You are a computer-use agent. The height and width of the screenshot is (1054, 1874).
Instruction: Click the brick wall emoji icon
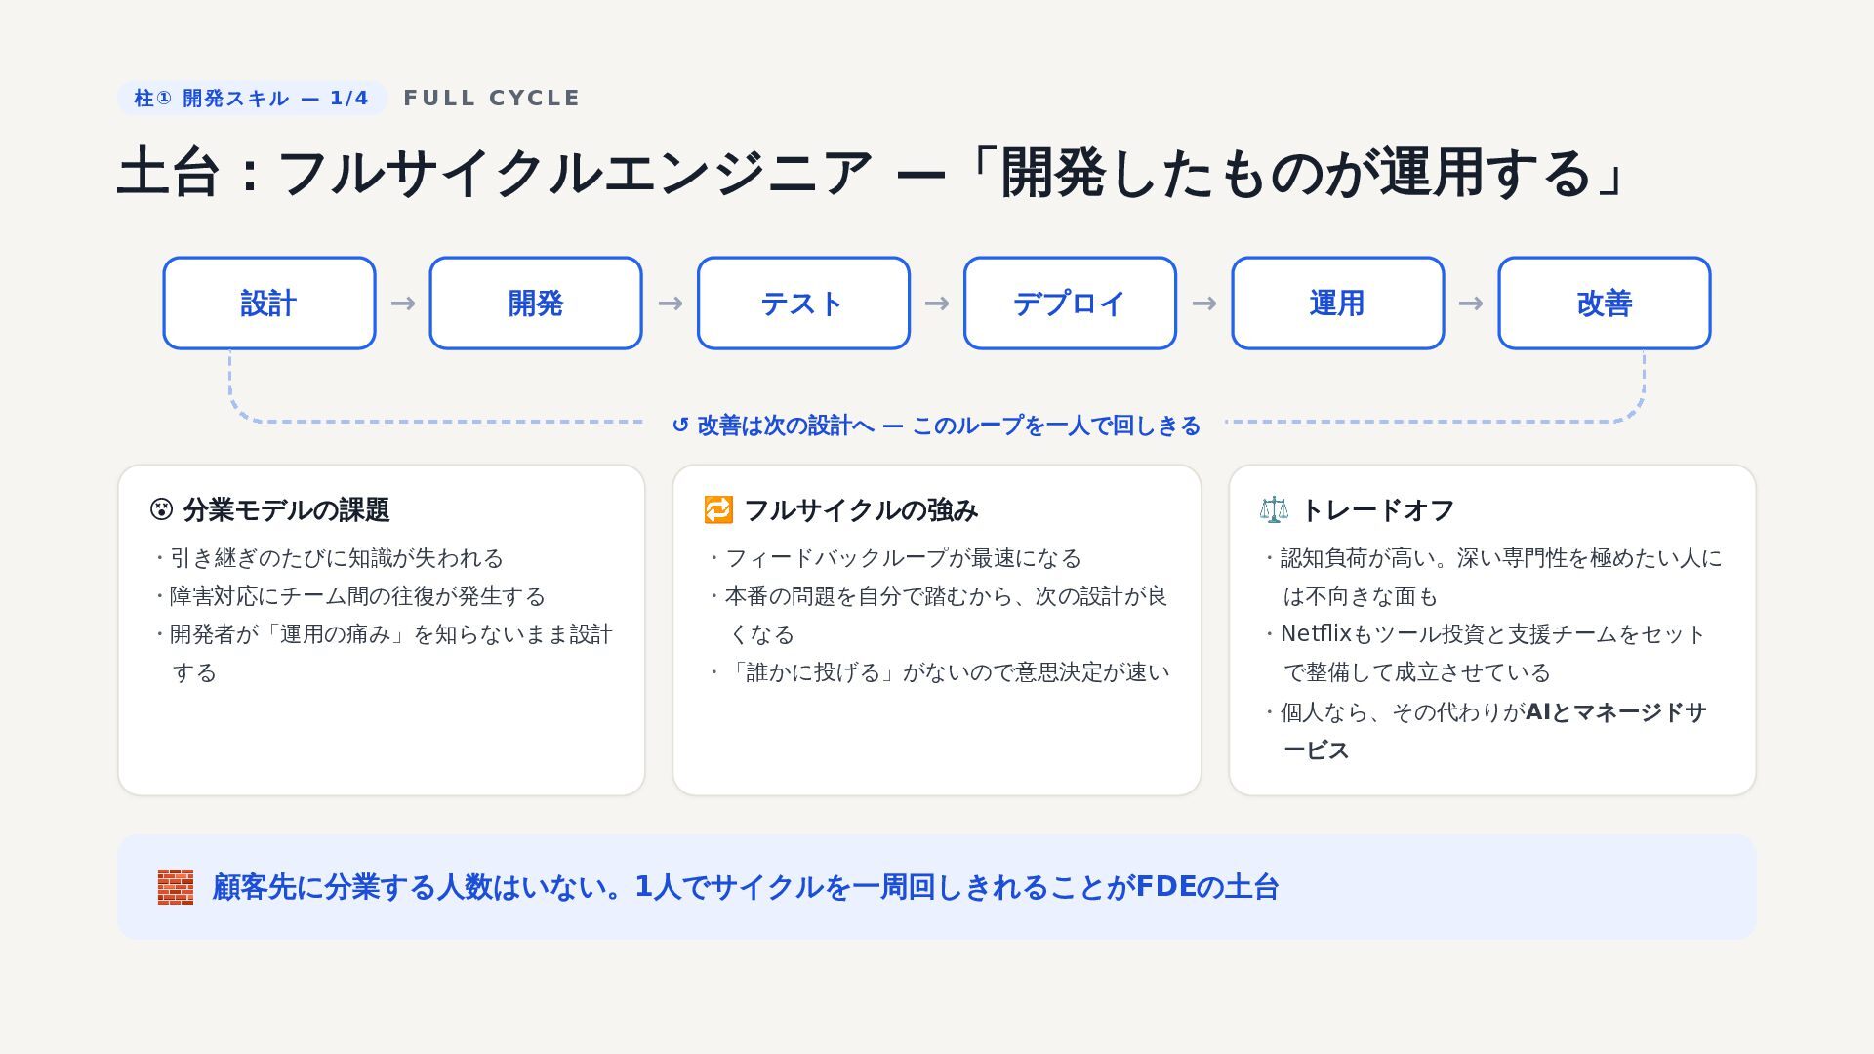click(176, 887)
